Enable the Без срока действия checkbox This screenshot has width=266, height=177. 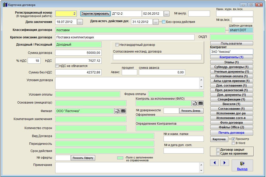click(164, 22)
